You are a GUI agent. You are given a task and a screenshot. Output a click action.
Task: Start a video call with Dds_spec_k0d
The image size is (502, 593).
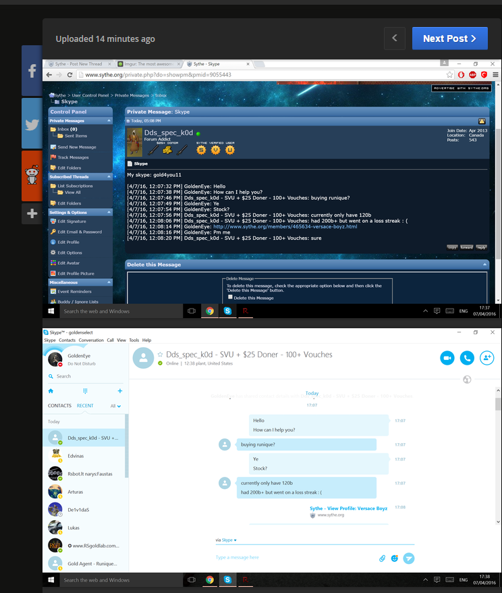point(447,358)
